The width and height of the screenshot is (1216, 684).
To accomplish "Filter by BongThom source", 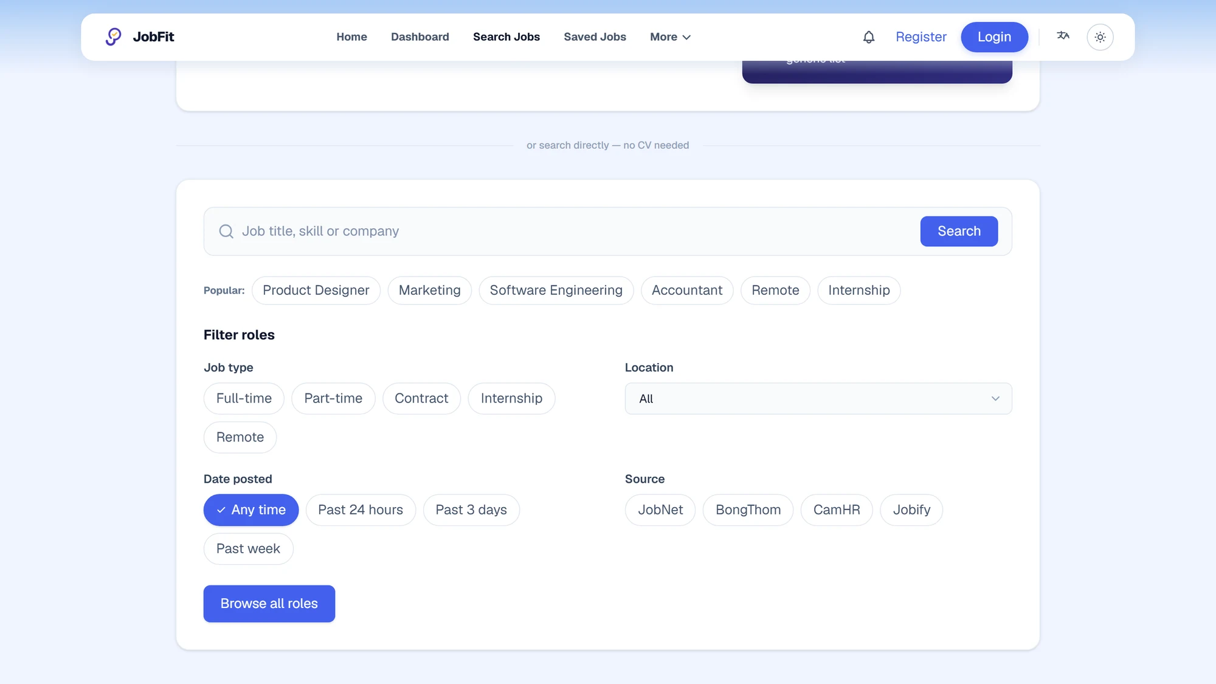I will [x=748, y=510].
